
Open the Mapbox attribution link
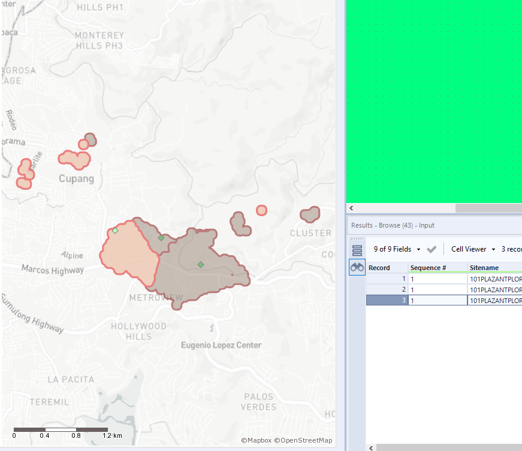(x=257, y=440)
